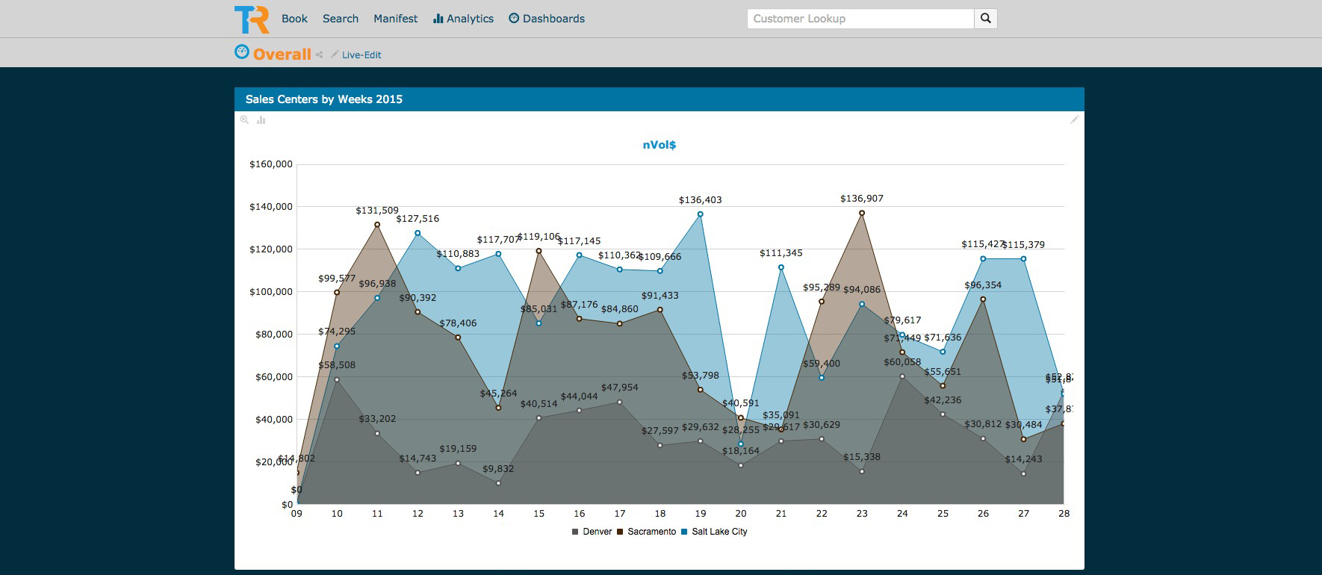Click the zoom magnifier icon on chart panel

[244, 119]
